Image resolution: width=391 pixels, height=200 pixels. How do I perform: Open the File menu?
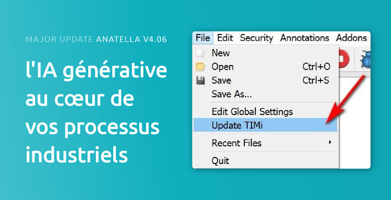[203, 38]
